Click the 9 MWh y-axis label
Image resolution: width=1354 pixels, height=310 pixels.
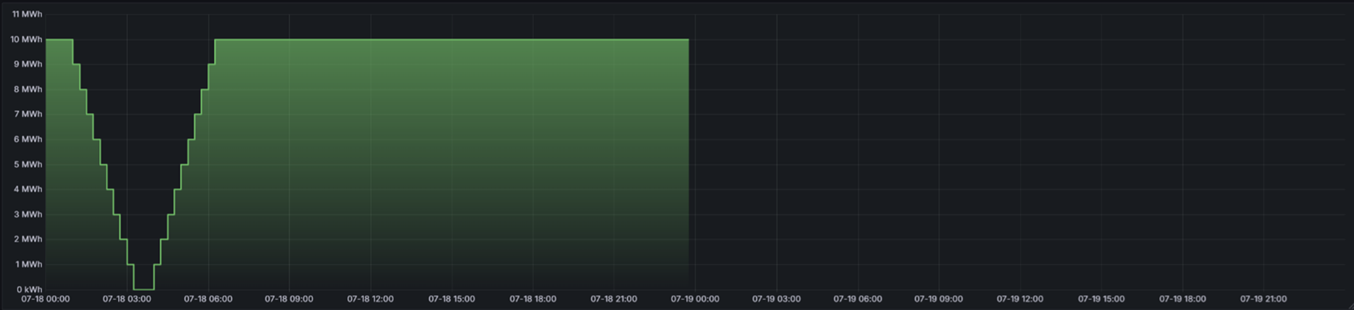tap(28, 64)
